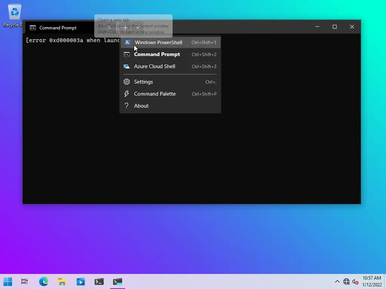This screenshot has width=386, height=289.
Task: Collapse the new tab dropdown chevron
Action: (x=138, y=27)
